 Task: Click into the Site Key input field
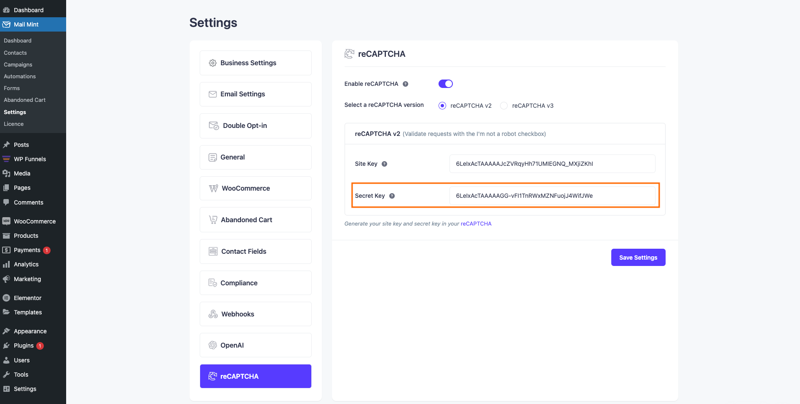[552, 164]
